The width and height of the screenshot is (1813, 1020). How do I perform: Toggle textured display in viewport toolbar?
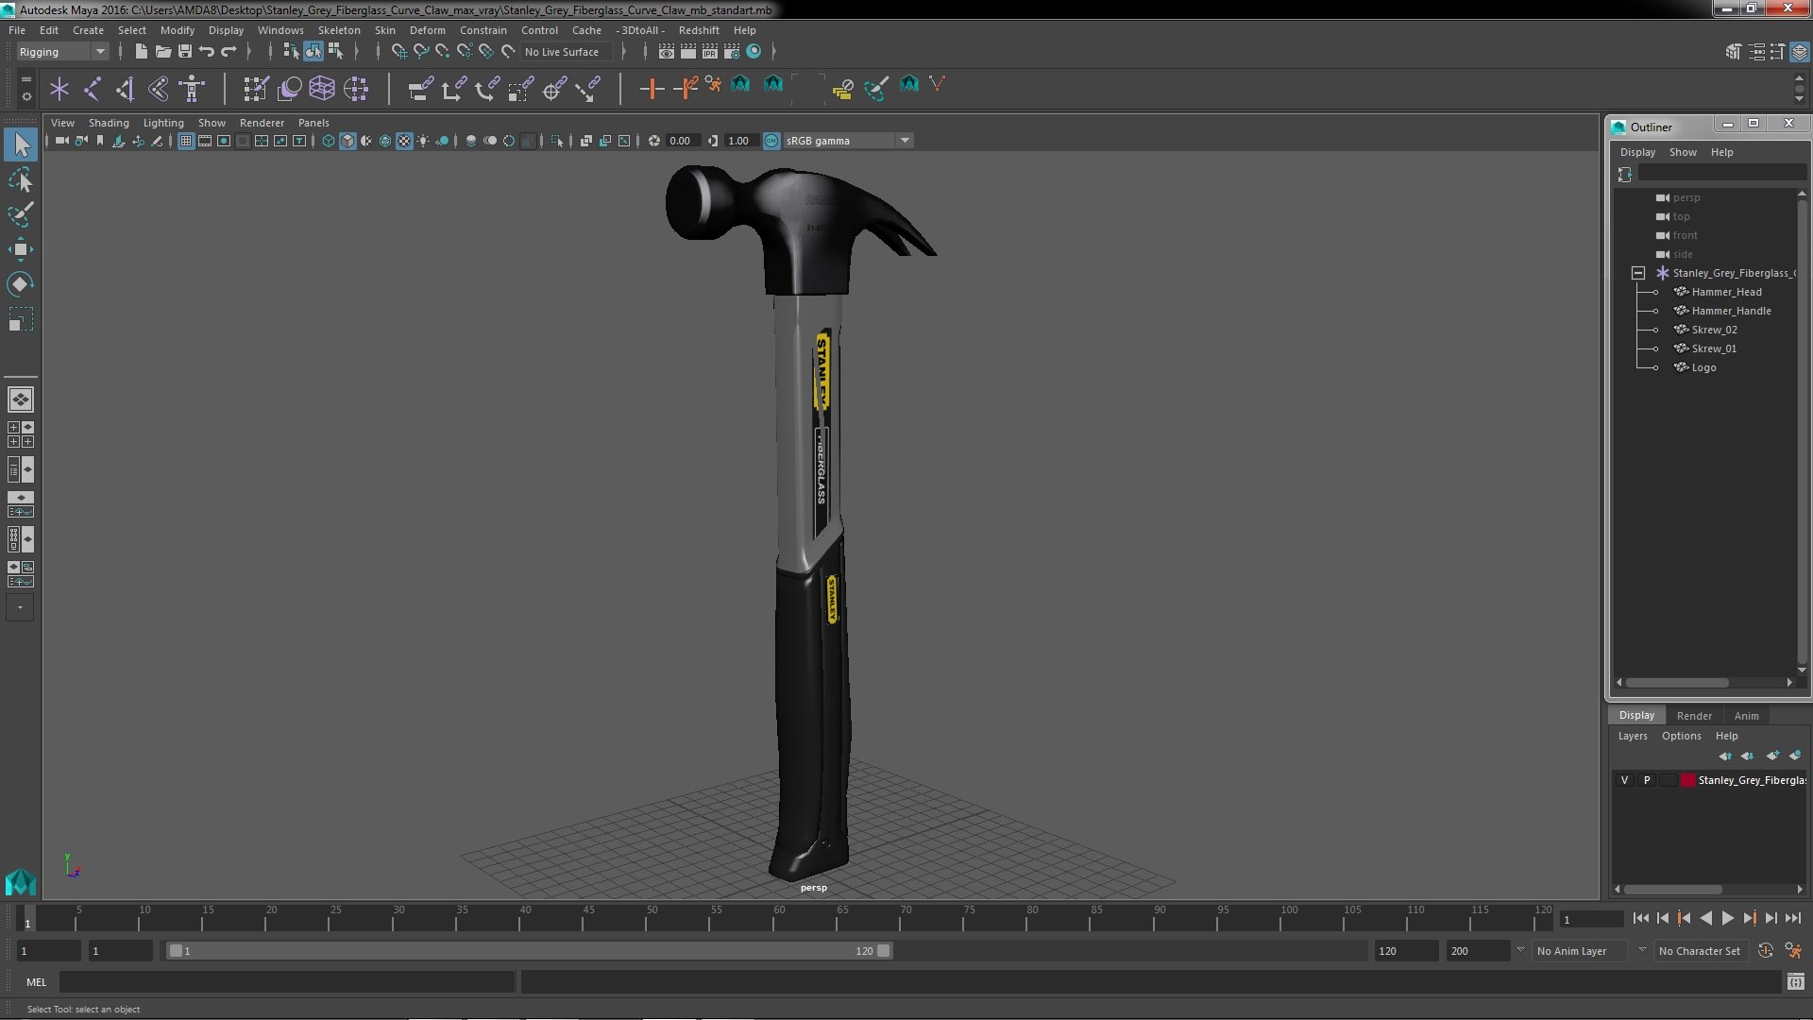click(x=404, y=141)
